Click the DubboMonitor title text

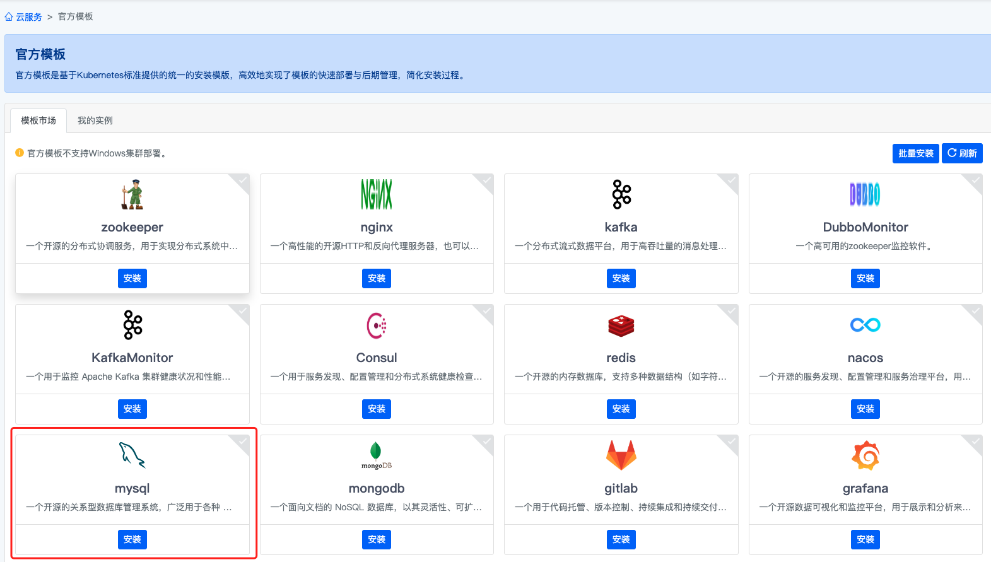865,227
